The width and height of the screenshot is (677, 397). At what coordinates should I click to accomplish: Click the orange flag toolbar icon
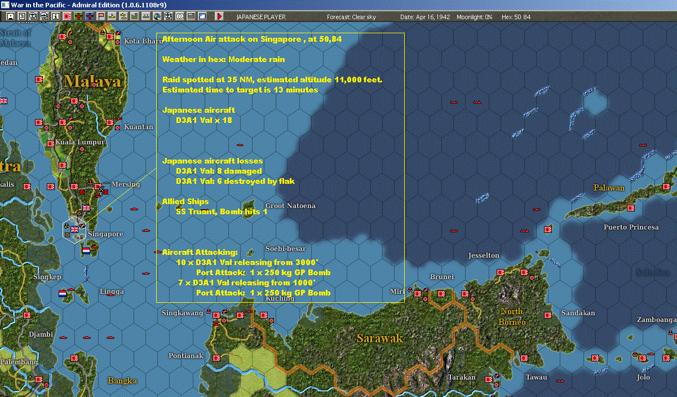tap(101, 16)
